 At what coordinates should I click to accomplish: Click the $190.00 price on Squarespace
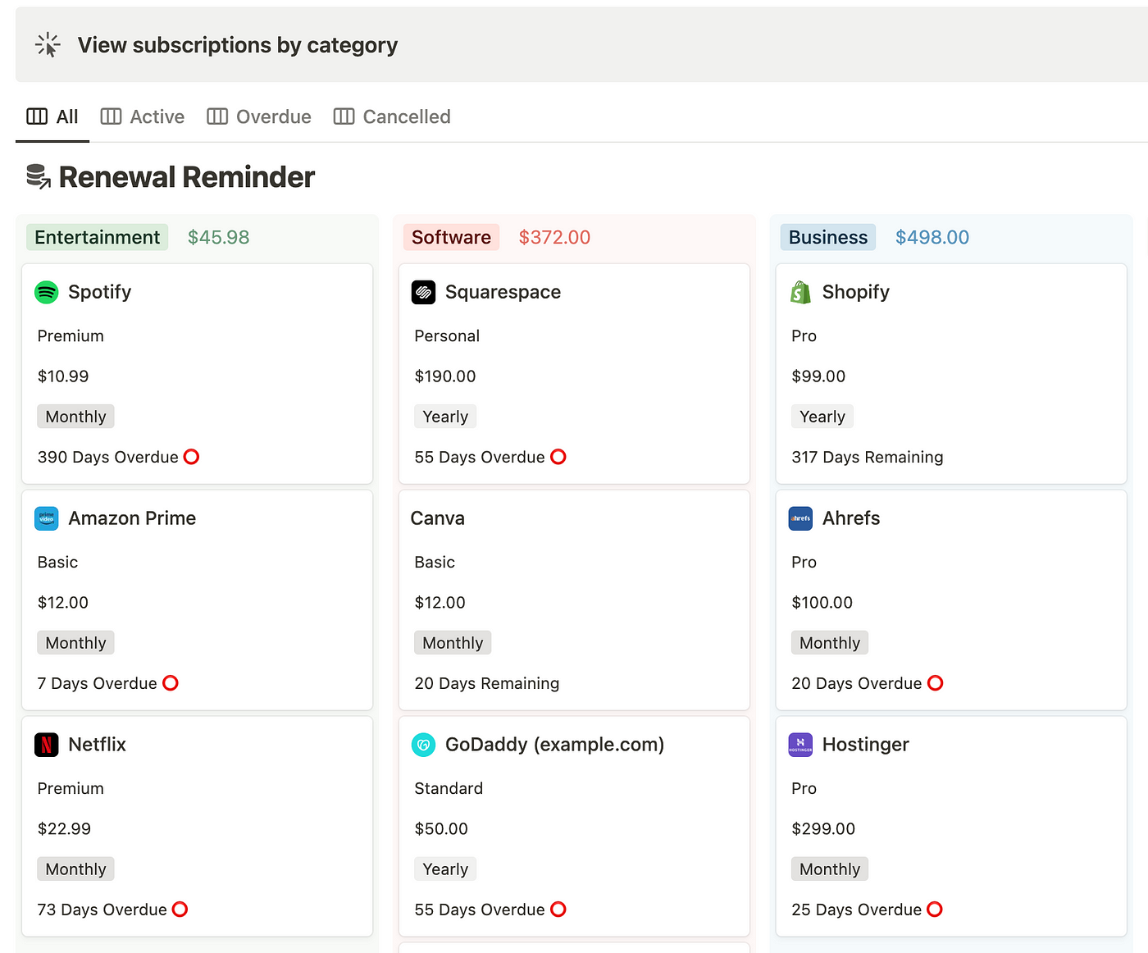point(445,376)
